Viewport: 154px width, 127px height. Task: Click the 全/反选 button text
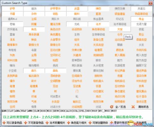coord(120,107)
